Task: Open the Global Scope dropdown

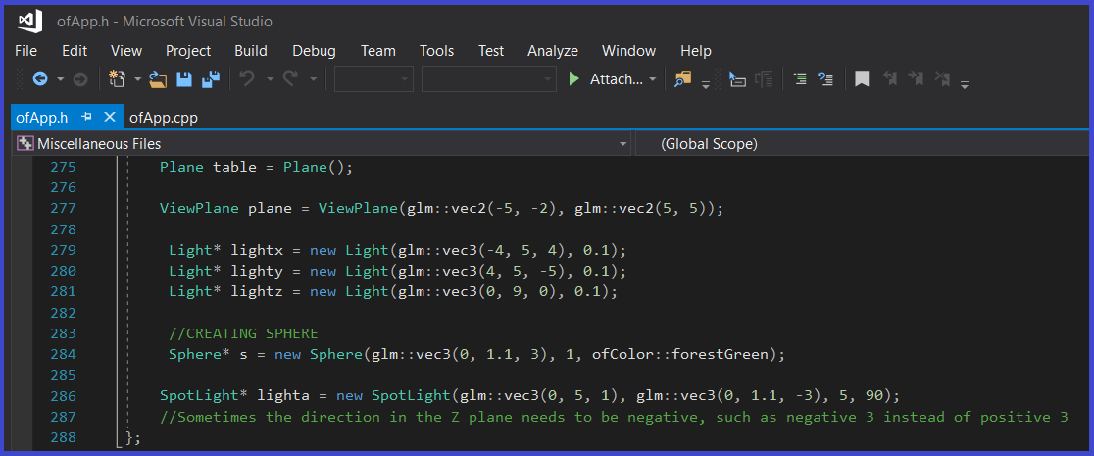Action: pyautogui.click(x=861, y=144)
